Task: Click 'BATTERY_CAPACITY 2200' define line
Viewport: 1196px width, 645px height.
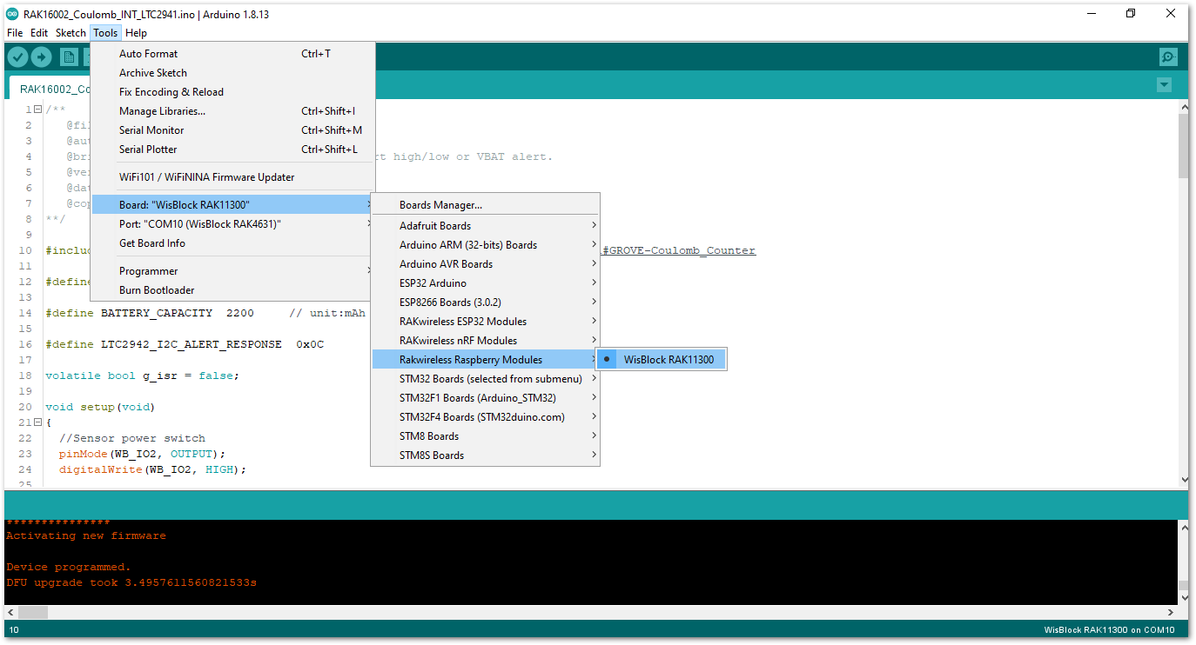Action: [205, 313]
